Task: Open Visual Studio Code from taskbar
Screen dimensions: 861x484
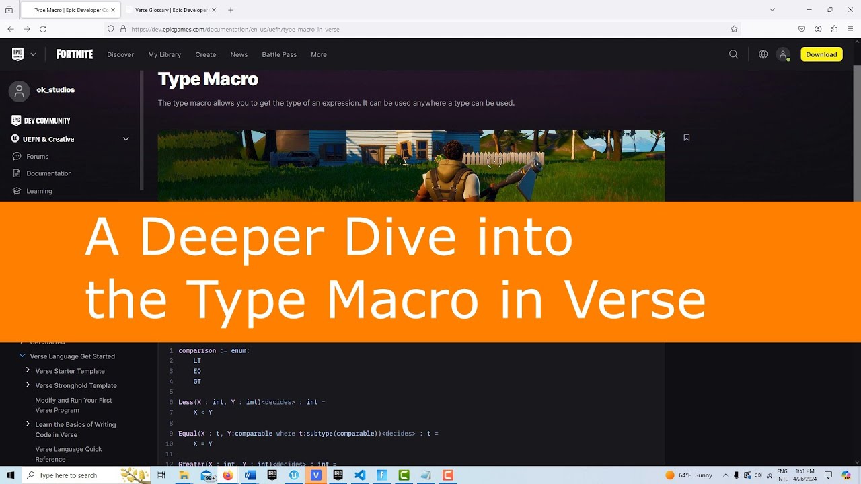Action: coord(360,475)
